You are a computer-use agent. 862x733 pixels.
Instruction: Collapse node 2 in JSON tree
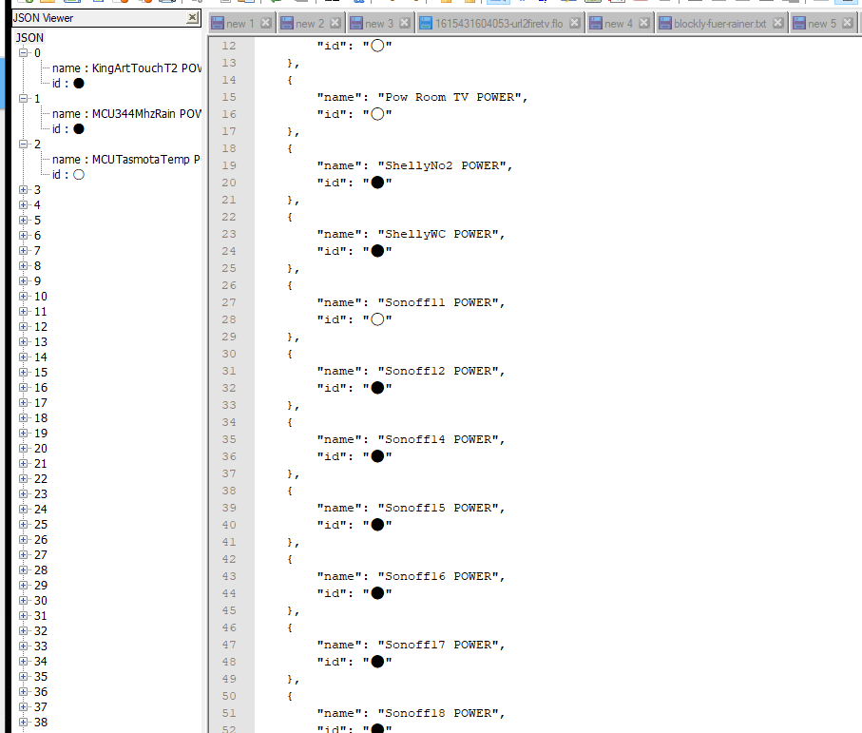coord(23,145)
